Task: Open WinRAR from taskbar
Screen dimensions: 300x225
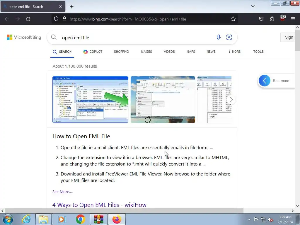Action: click(x=99, y=219)
